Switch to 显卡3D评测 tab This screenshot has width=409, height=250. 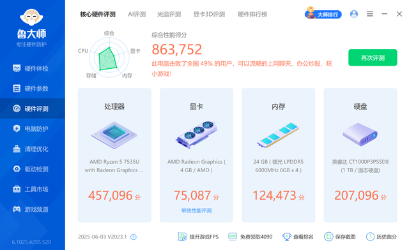209,14
